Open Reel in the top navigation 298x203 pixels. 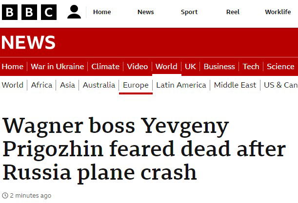[x=233, y=12]
